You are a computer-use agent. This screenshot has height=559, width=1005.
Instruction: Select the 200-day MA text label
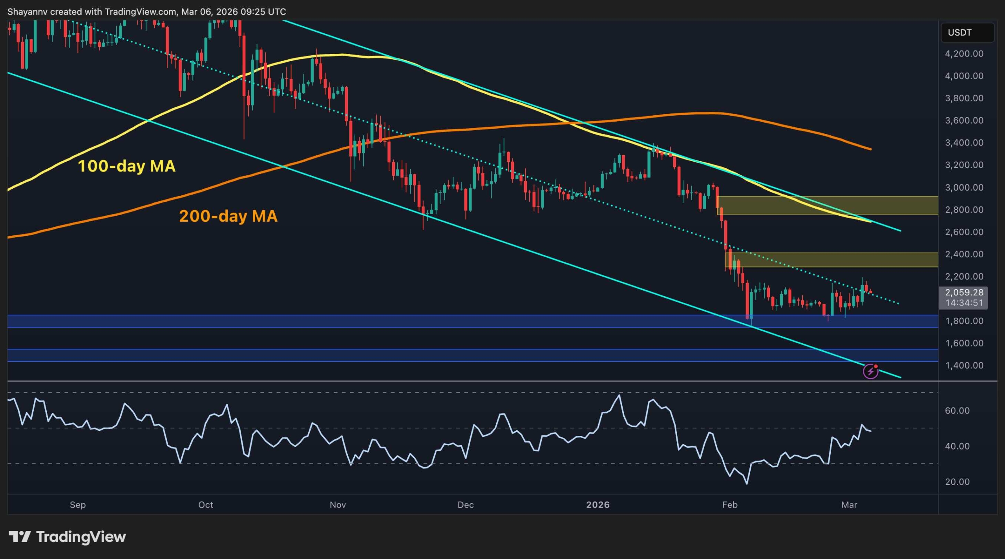[x=228, y=216]
